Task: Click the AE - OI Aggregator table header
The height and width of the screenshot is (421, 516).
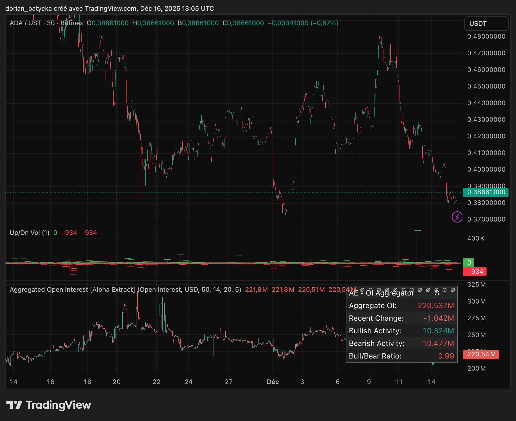Action: pyautogui.click(x=381, y=293)
